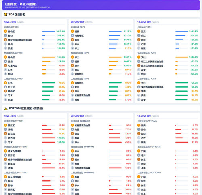Click the rank 3 badge in the 209.4% row

(6, 40)
